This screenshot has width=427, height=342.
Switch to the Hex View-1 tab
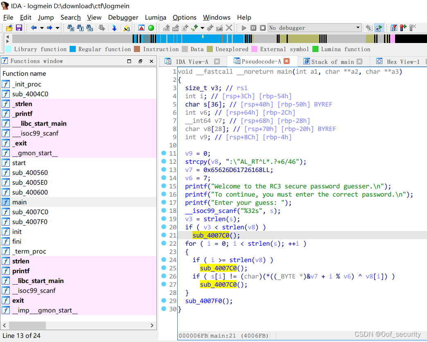click(403, 61)
